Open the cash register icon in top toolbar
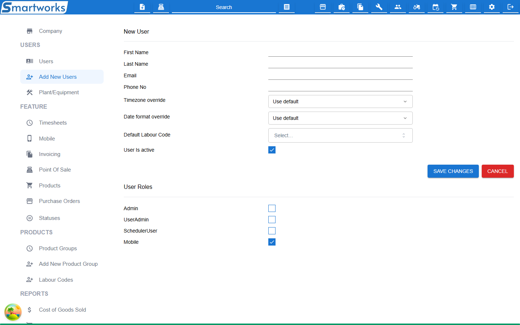The height and width of the screenshot is (325, 520). [x=161, y=7]
